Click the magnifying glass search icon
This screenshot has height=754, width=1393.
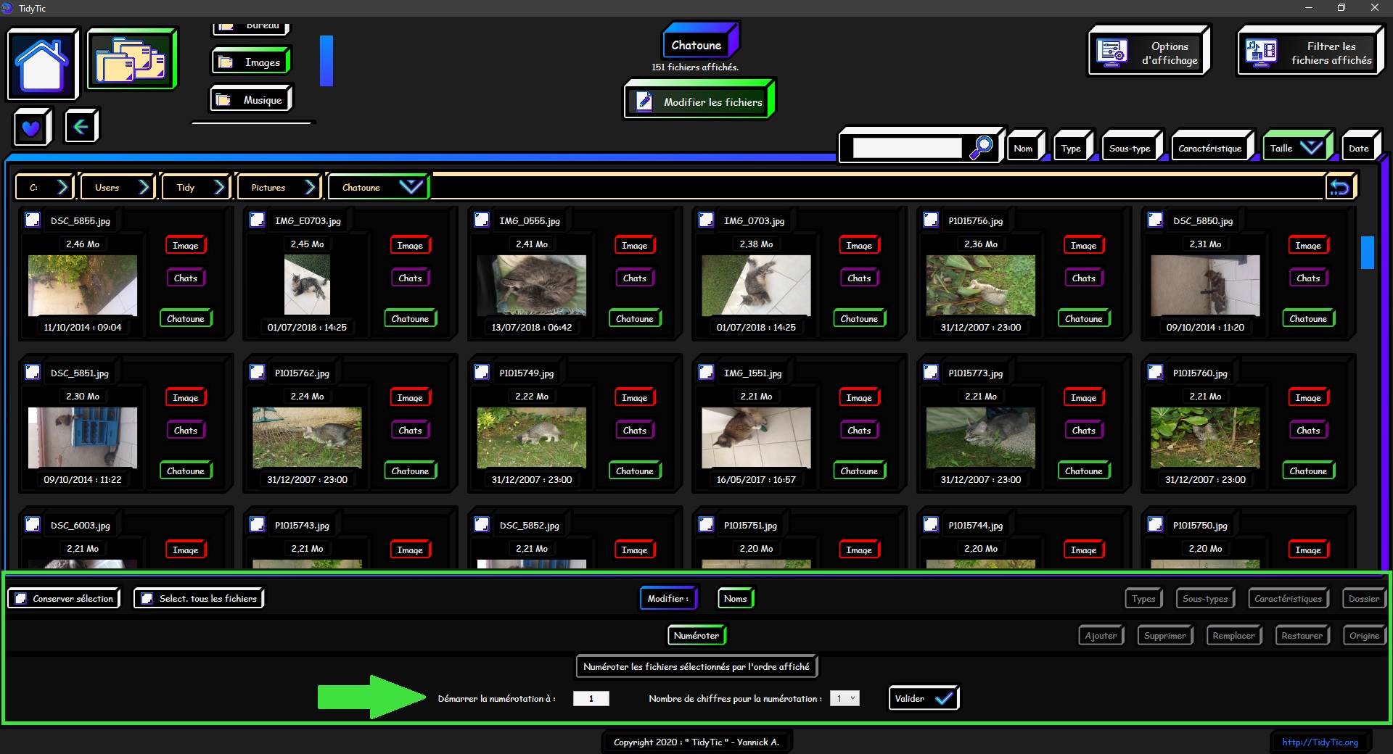981,147
